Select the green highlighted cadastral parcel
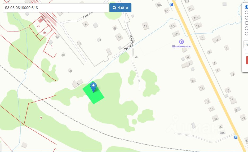The width and height of the screenshot is (248, 152). (x=93, y=92)
